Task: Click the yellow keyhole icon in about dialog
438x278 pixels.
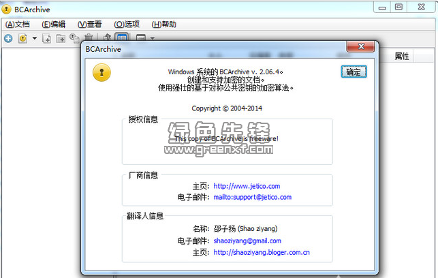Action: [101, 72]
